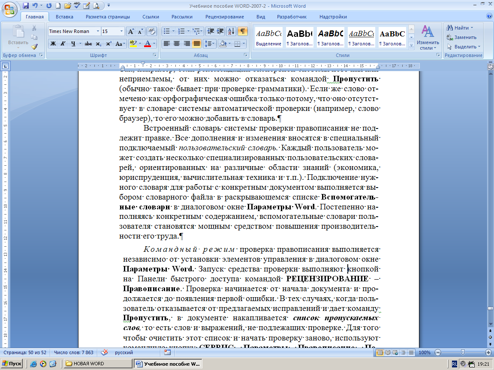
Task: Apply Выделение style from gallery
Action: [269, 37]
